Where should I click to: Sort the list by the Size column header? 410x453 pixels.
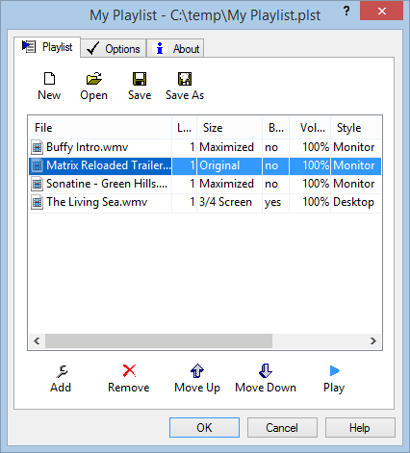pyautogui.click(x=229, y=128)
